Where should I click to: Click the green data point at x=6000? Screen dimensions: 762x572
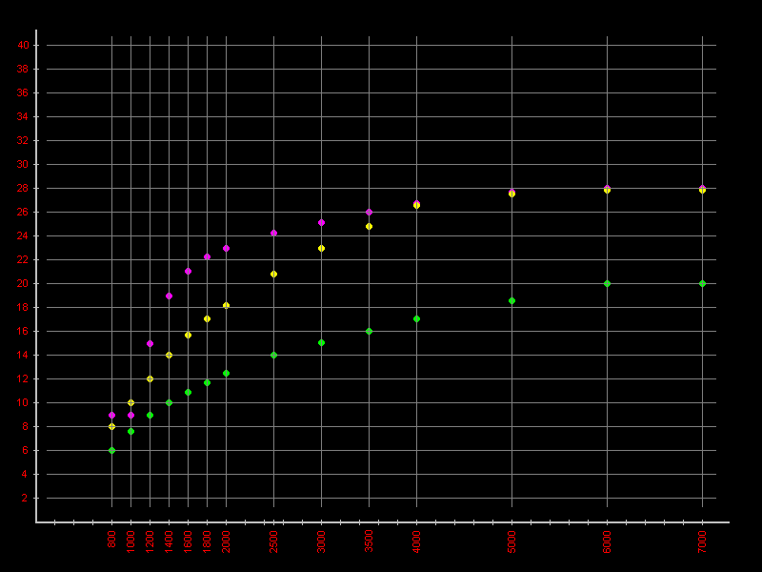pos(607,283)
